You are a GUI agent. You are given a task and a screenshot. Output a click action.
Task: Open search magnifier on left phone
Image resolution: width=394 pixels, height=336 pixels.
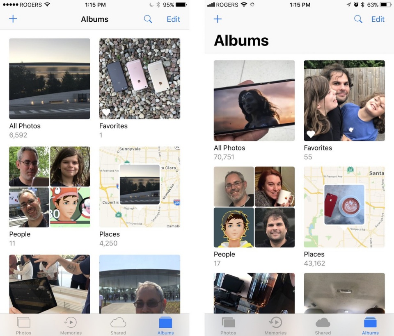pyautogui.click(x=148, y=19)
